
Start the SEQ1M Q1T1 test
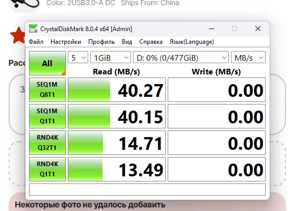[x=47, y=116]
